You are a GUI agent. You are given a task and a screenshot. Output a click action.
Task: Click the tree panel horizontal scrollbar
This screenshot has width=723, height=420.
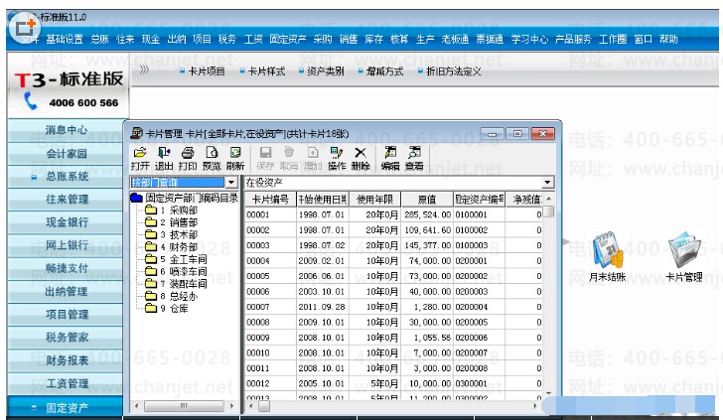click(184, 406)
